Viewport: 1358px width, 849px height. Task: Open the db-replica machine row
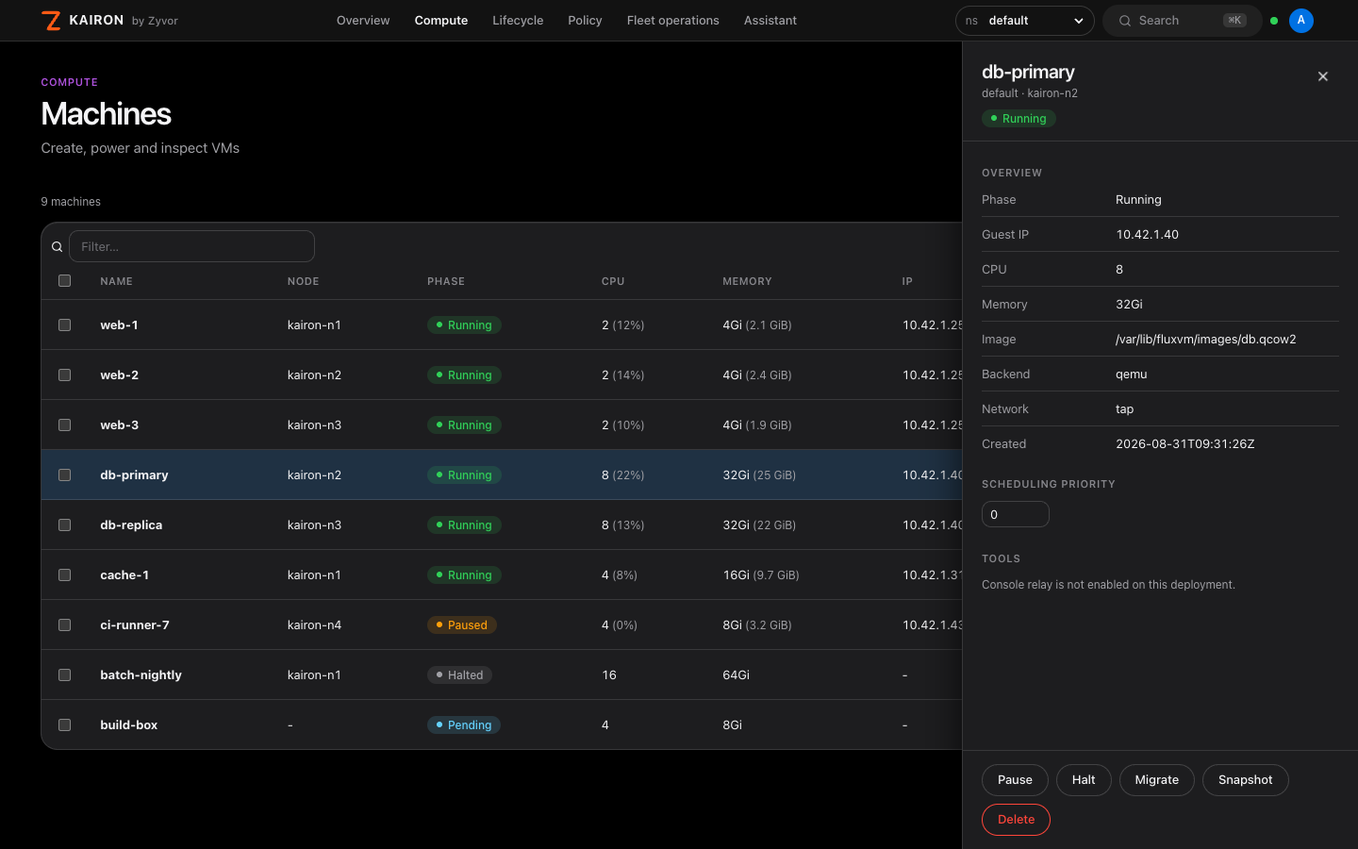502,525
